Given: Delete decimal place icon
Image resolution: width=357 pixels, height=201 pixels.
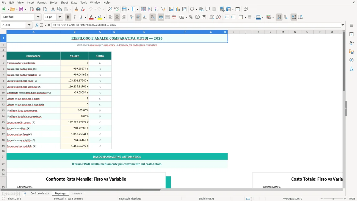Looking at the screenshot, I should (x=218, y=17).
